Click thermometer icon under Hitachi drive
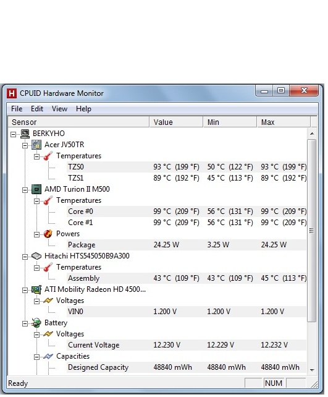This screenshot has width=328, height=397. 48,267
